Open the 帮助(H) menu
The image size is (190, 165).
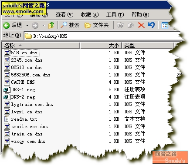coord(140,15)
